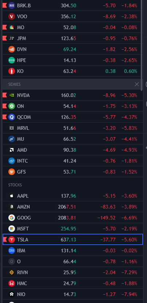The height and width of the screenshot is (303, 147).
Task: Click the MO Altria logo icon
Action: pyautogui.click(x=12, y=27)
